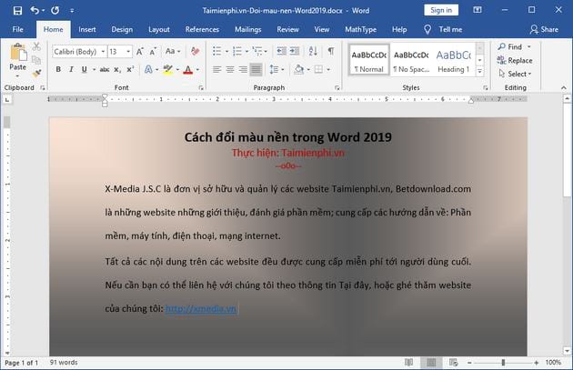
Task: Apply the red font color
Action: (x=188, y=69)
